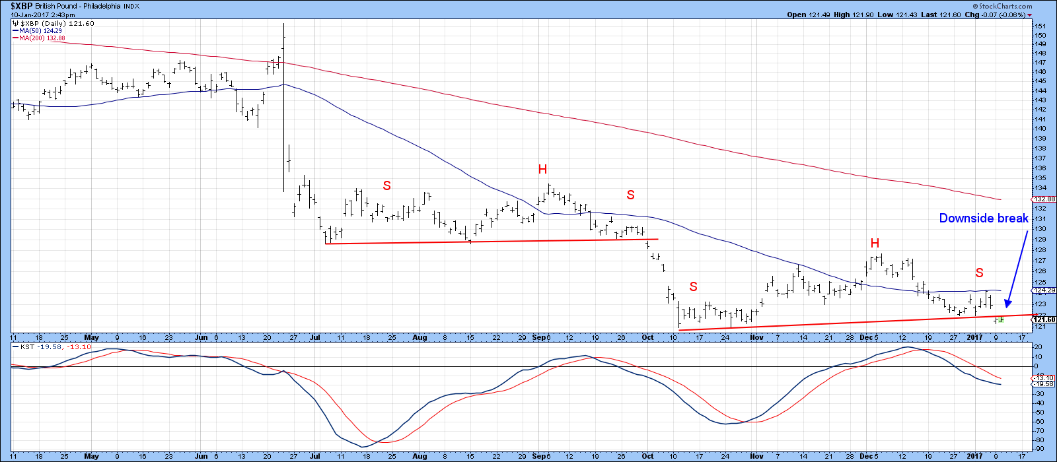
Task: Click the May label below the KST panel
Action: click(x=91, y=456)
